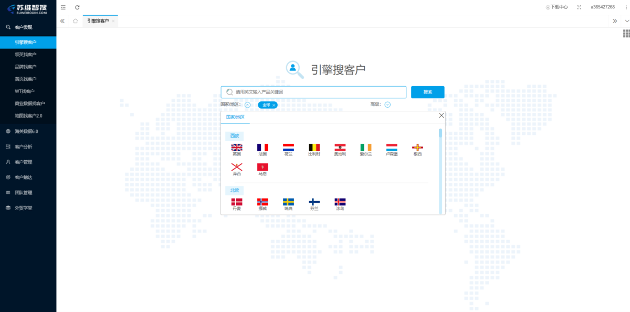Focus the product keyword search field
Viewport: 630px width, 312px height.
(313, 92)
